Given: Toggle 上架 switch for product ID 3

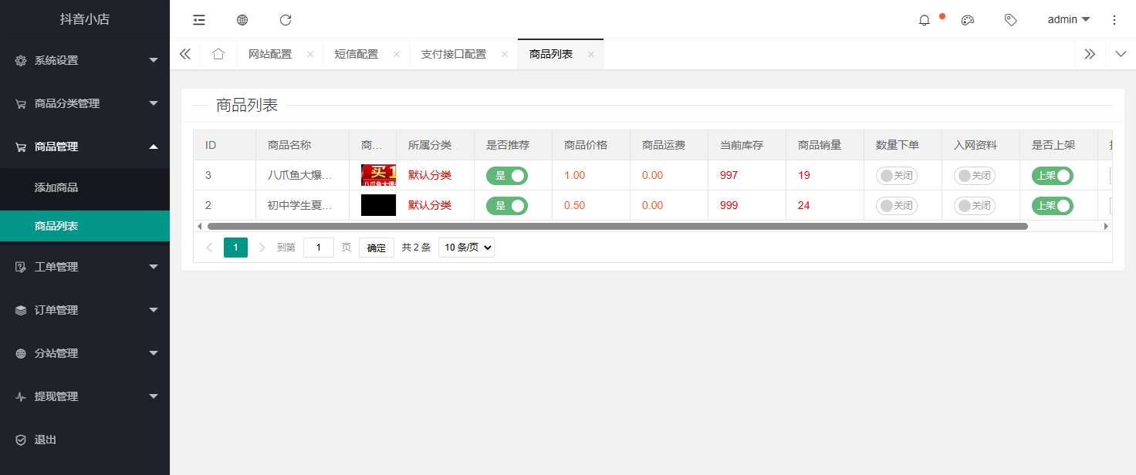Looking at the screenshot, I should [1053, 176].
